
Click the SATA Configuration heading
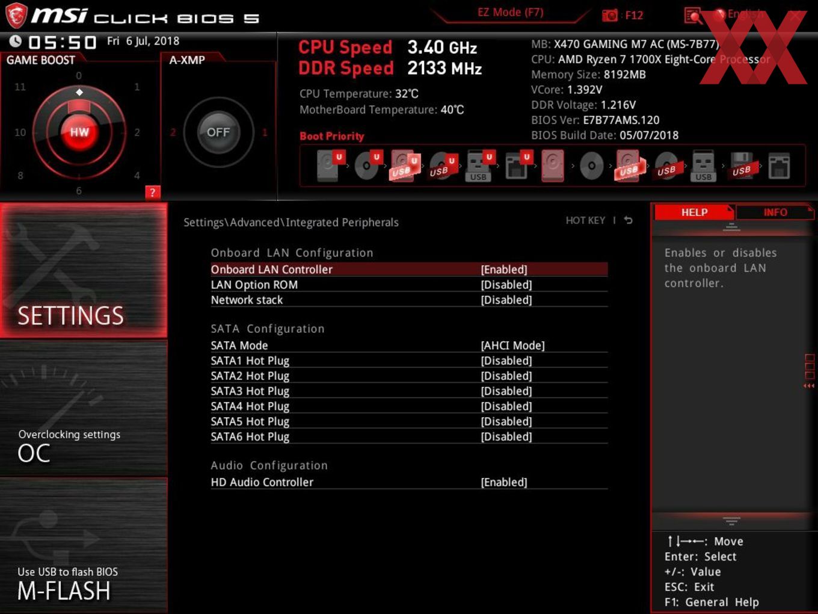(268, 329)
